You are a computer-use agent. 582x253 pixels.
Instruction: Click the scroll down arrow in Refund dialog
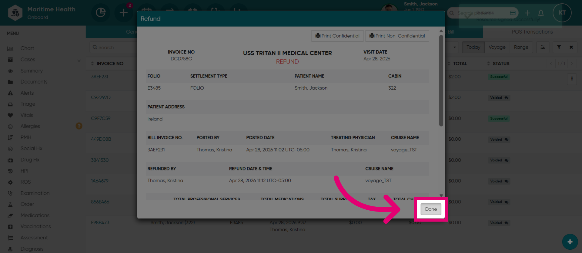coord(441,195)
